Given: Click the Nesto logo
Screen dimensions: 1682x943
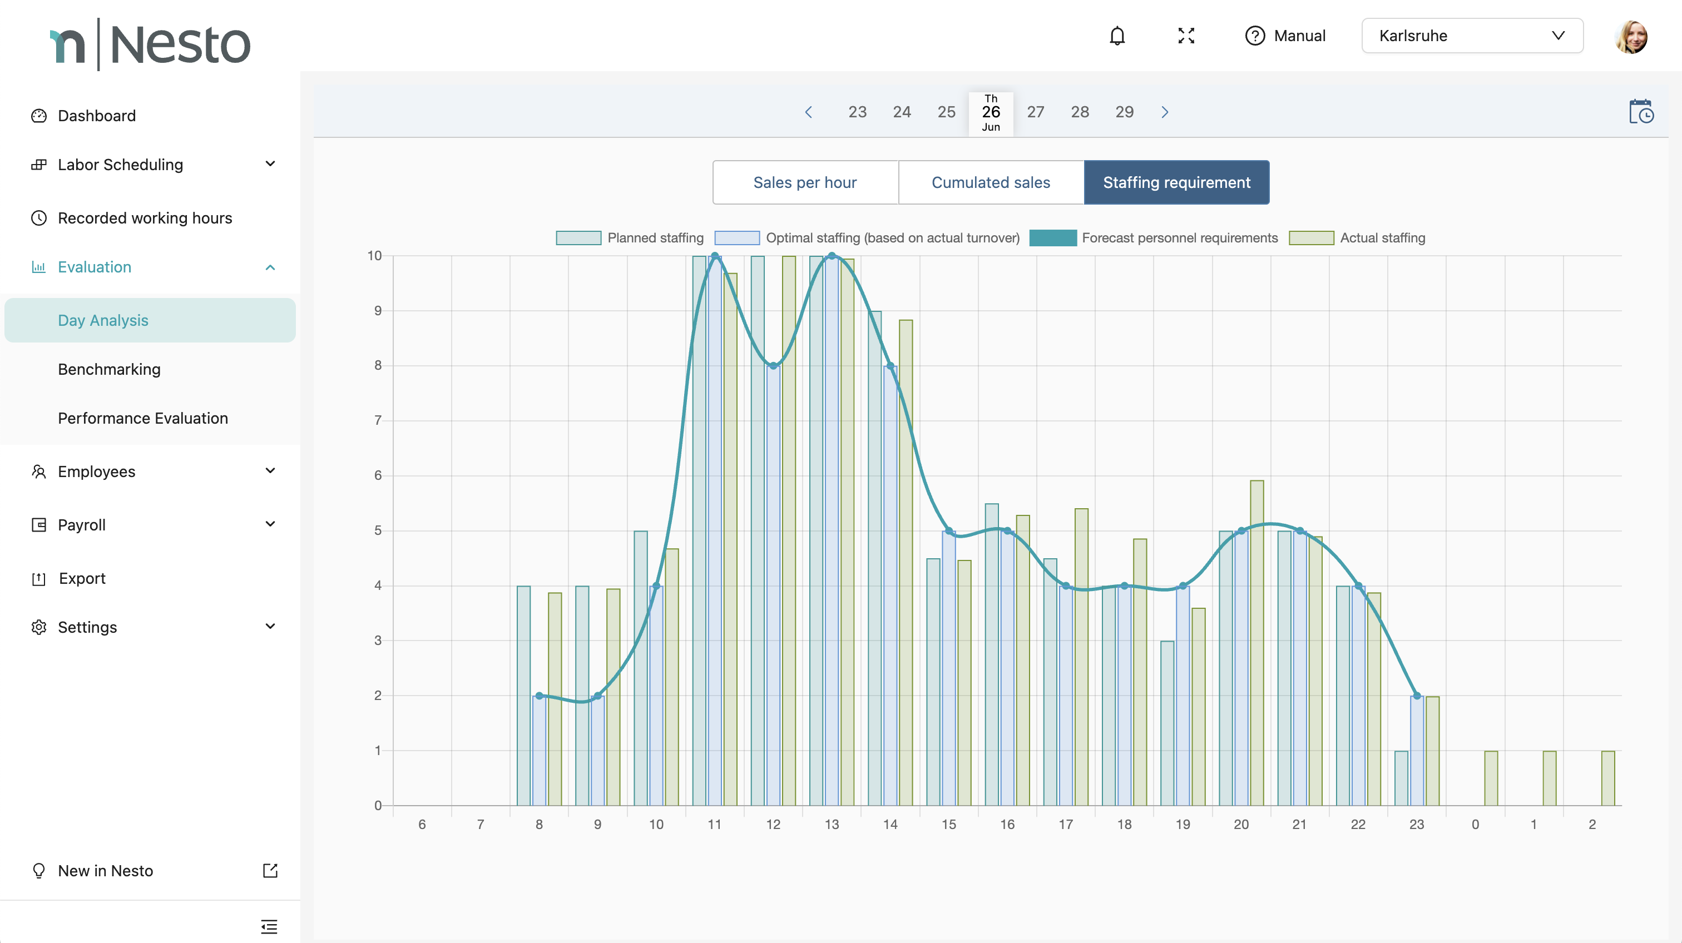Looking at the screenshot, I should pyautogui.click(x=150, y=44).
